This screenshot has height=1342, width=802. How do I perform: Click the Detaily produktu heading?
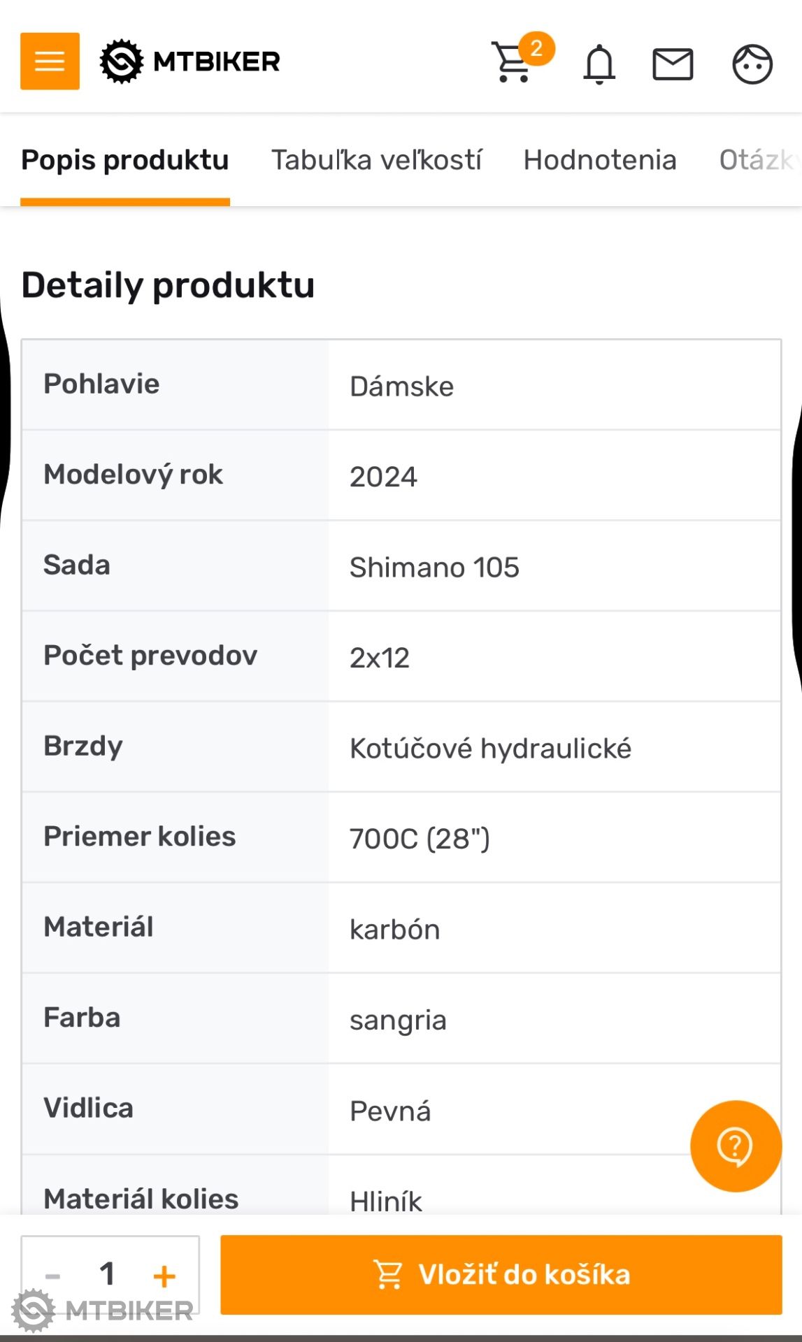pyautogui.click(x=168, y=285)
